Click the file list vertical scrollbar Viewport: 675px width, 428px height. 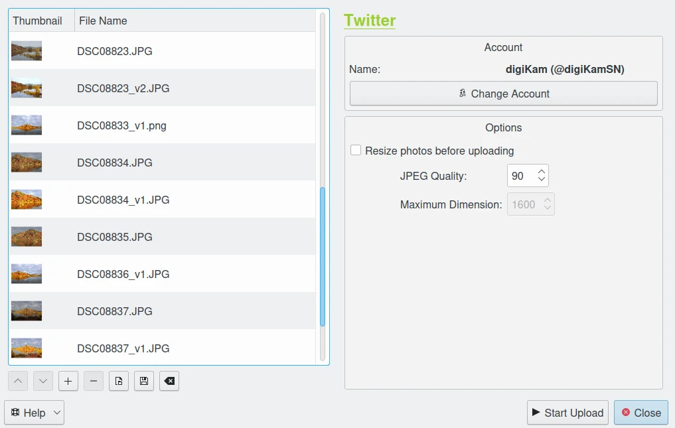(323, 256)
